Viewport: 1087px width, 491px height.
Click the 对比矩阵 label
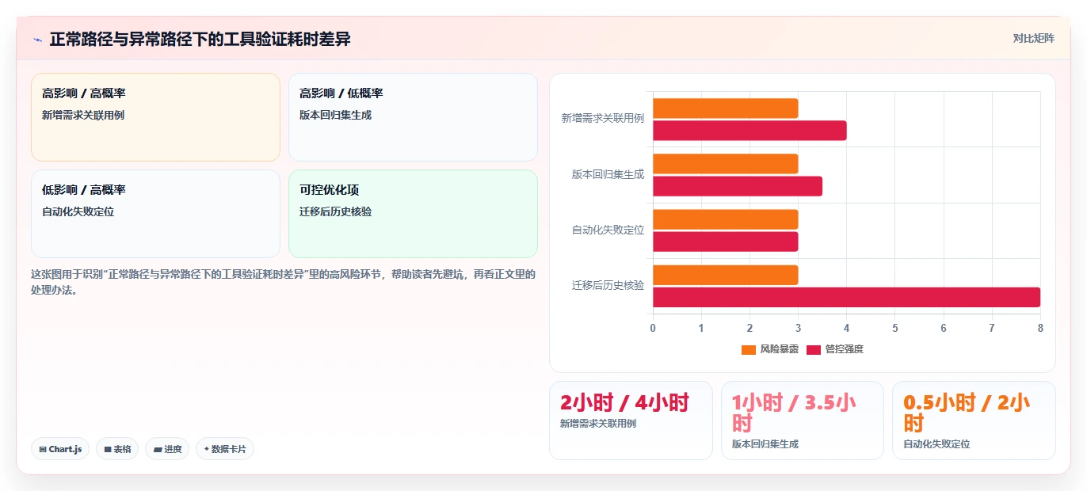pyautogui.click(x=1033, y=38)
